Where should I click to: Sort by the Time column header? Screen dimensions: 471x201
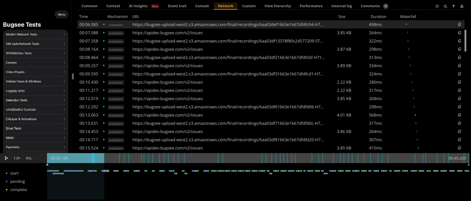pos(84,16)
